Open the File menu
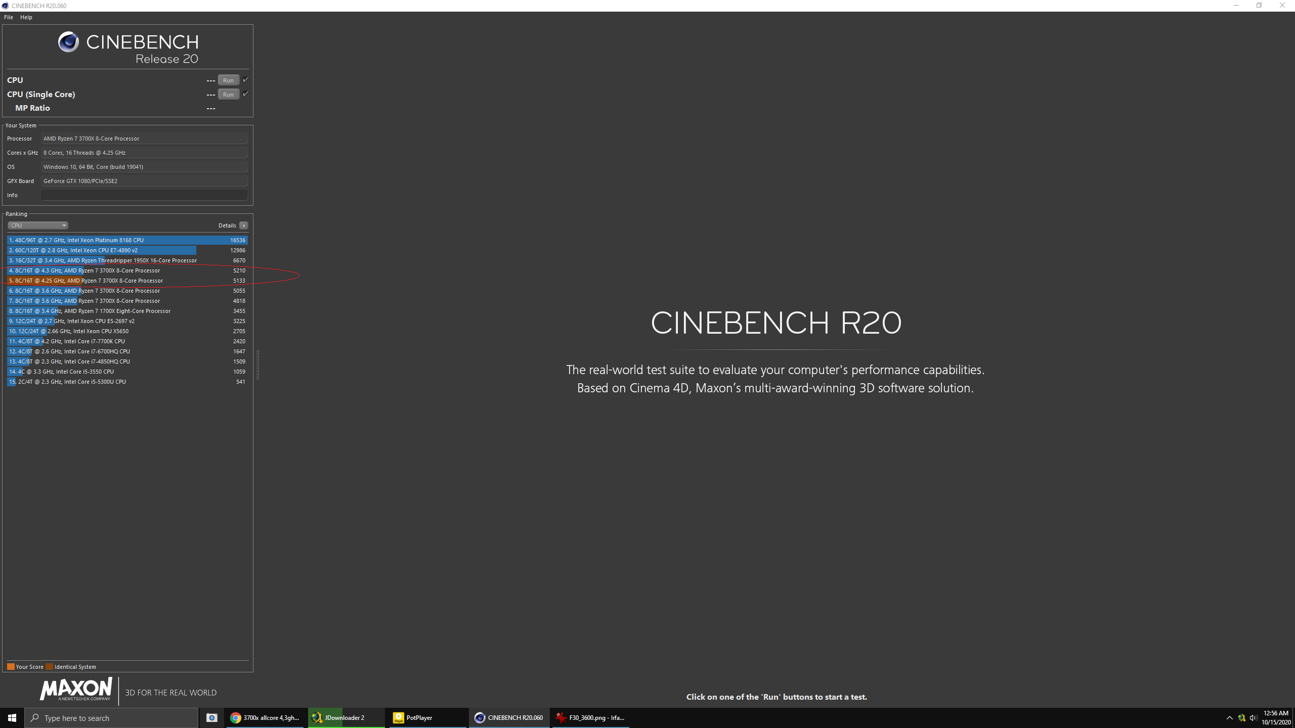Image resolution: width=1295 pixels, height=728 pixels. [x=9, y=17]
